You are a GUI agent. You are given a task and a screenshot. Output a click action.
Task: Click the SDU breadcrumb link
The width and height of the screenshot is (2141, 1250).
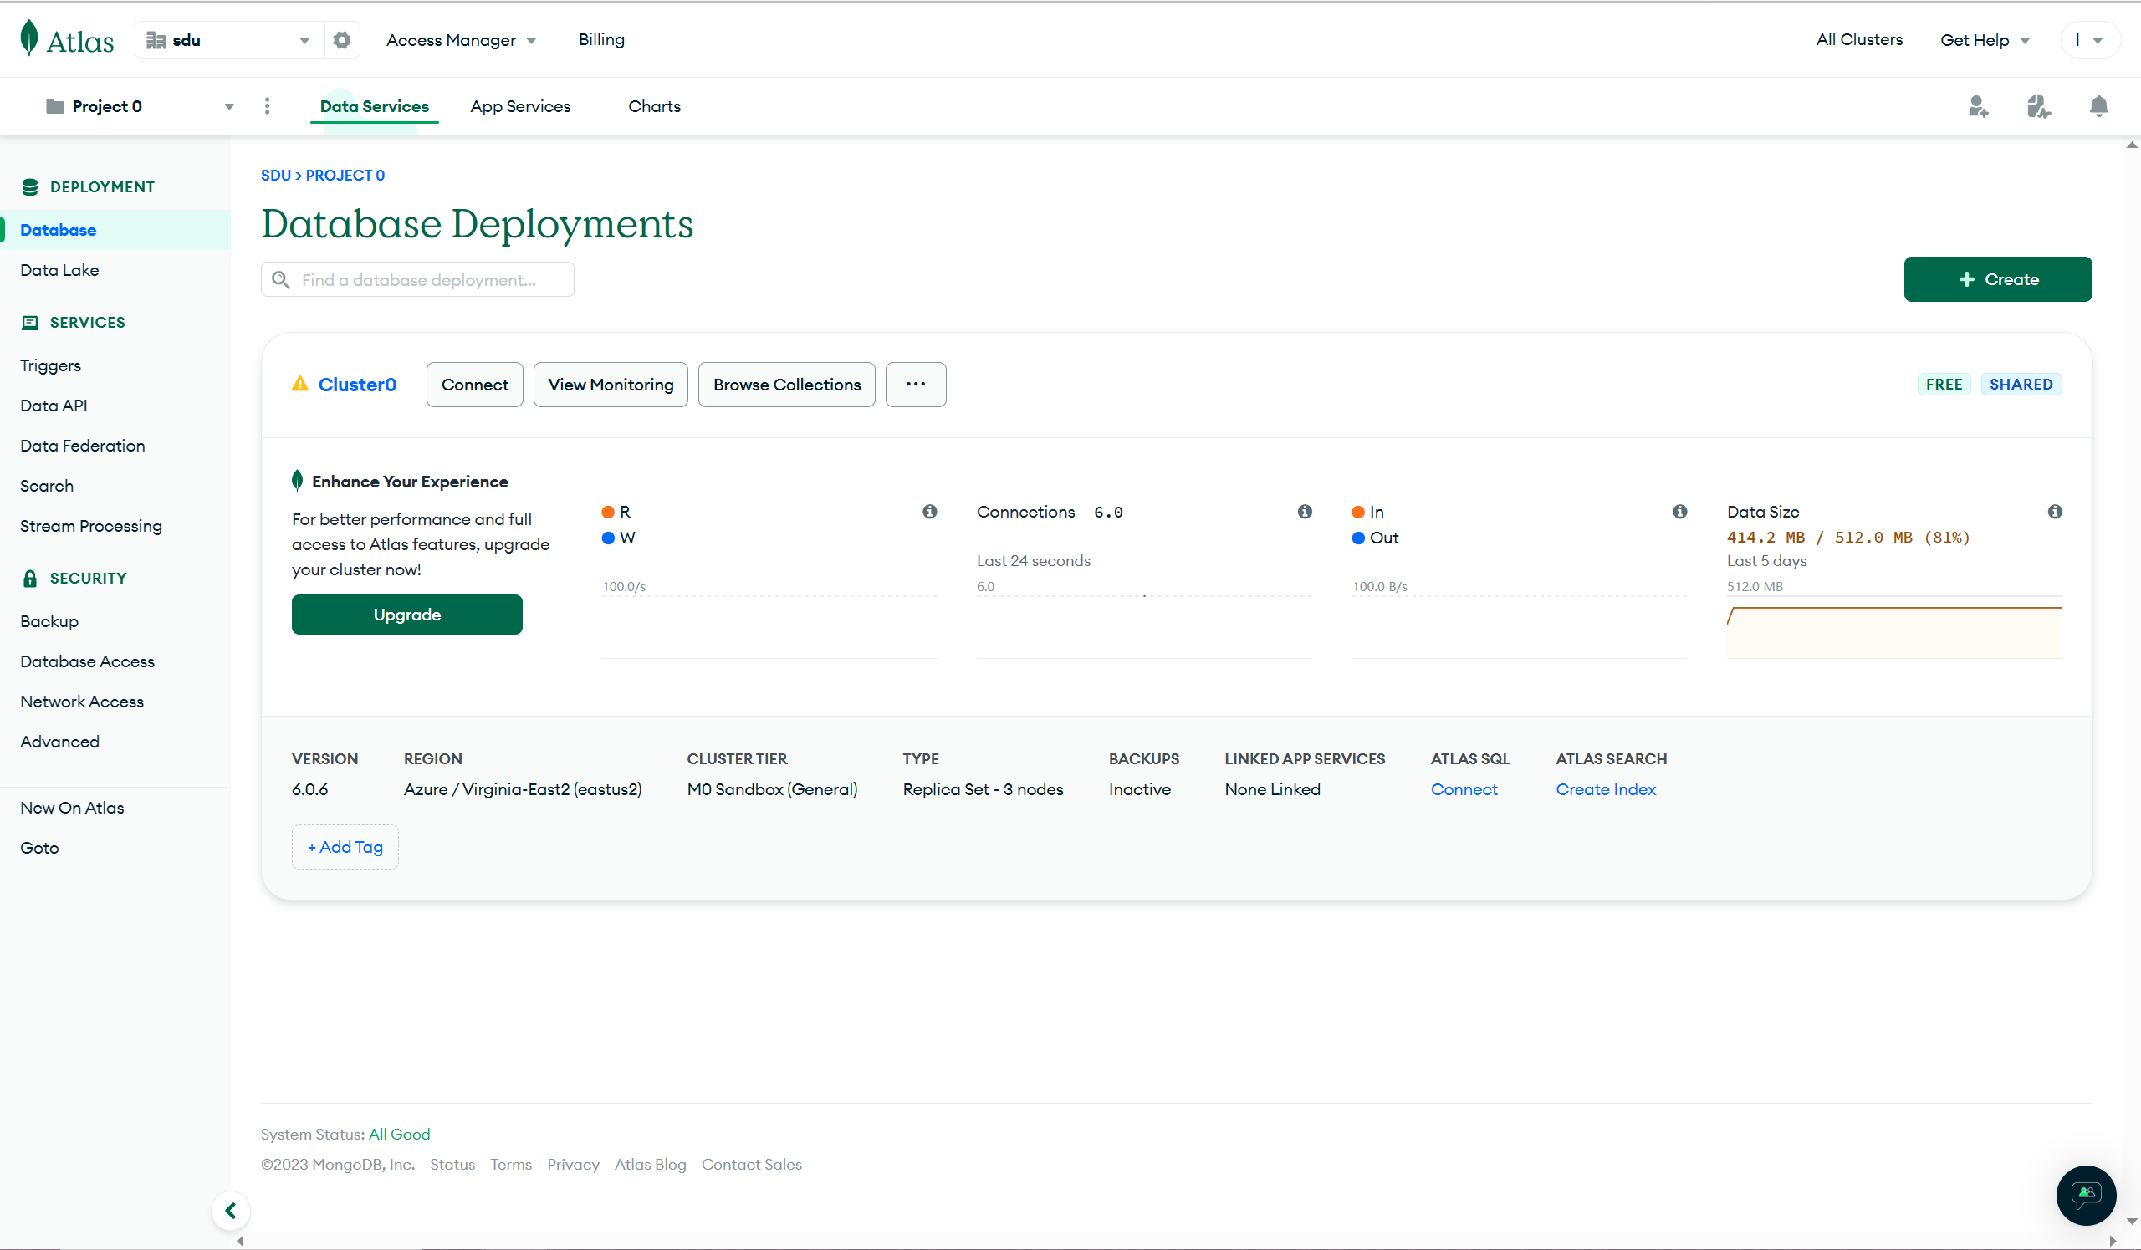(x=275, y=175)
